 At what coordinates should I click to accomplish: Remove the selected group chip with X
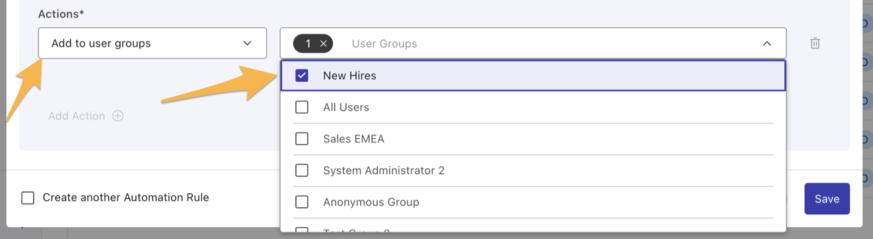pyautogui.click(x=323, y=43)
